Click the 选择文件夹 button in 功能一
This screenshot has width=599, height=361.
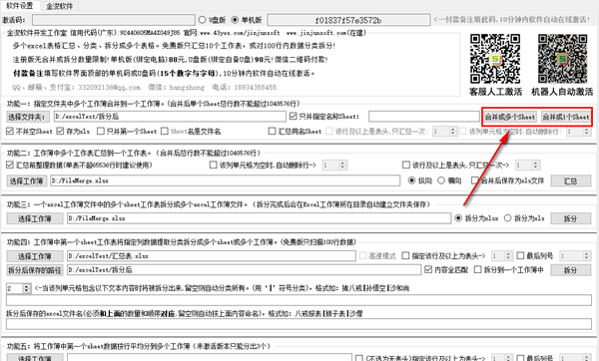click(x=28, y=117)
